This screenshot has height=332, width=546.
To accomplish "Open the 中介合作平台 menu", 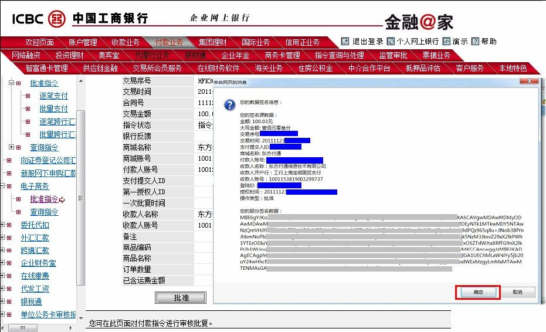I will tap(369, 68).
